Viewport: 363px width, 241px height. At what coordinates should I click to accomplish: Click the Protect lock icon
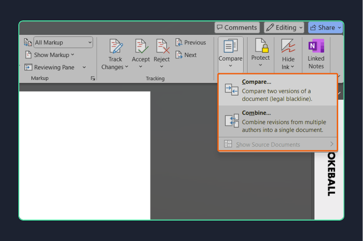(x=261, y=45)
